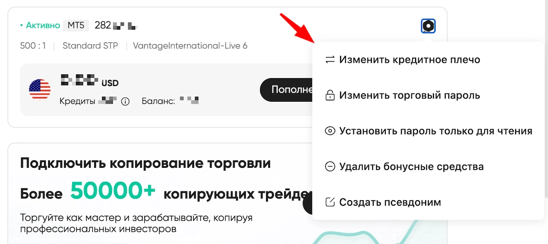Select Установить пароль только для чтения
The width and height of the screenshot is (548, 244).
tap(428, 131)
